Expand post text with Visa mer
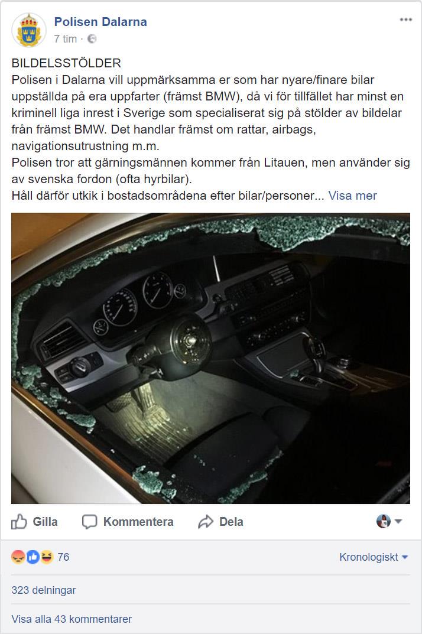This screenshot has height=634, width=422. [352, 196]
